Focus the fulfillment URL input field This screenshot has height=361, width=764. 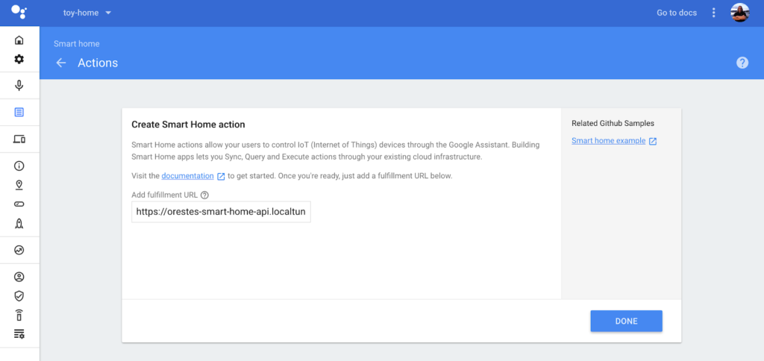221,212
